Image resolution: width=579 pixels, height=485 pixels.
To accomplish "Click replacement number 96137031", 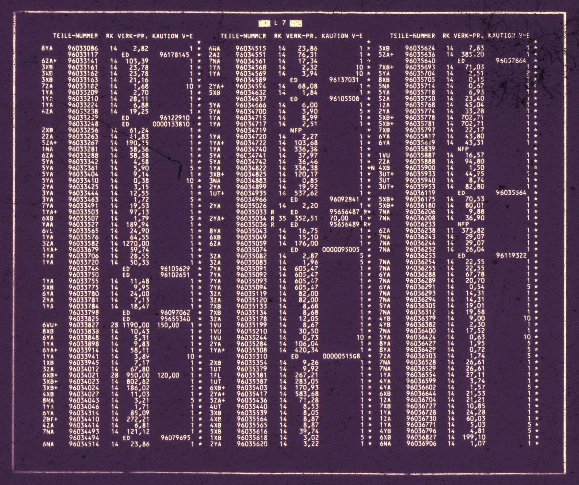I will tap(344, 80).
